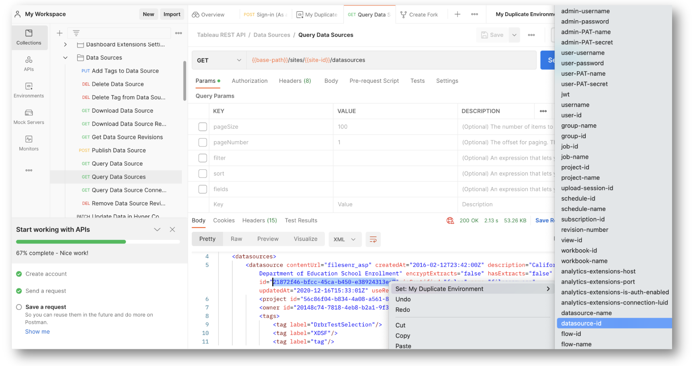Enable the pageSize parameter checkbox
Image resolution: width=692 pixels, height=366 pixels.
(203, 127)
